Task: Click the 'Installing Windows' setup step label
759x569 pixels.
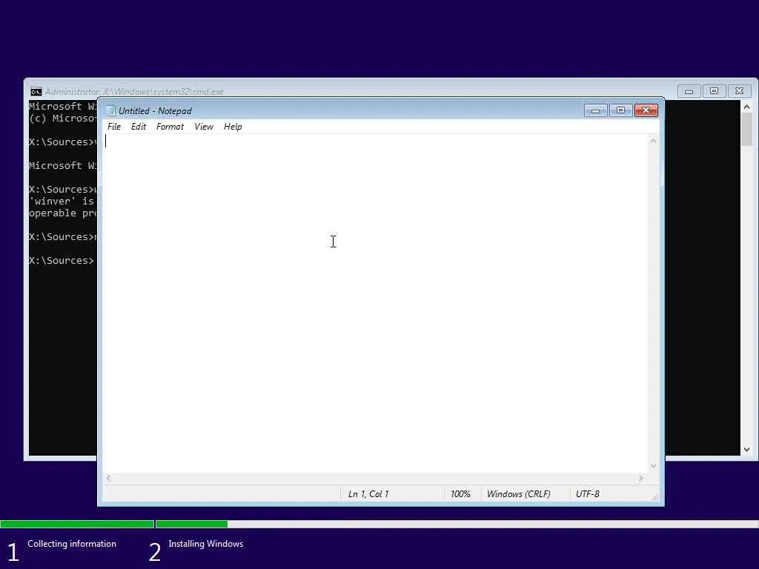Action: point(206,544)
